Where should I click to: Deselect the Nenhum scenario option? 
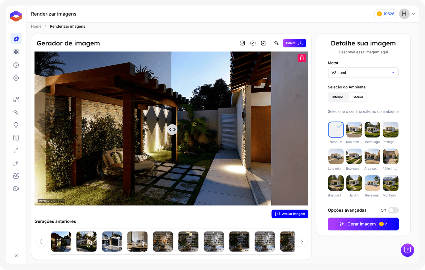[x=336, y=130]
